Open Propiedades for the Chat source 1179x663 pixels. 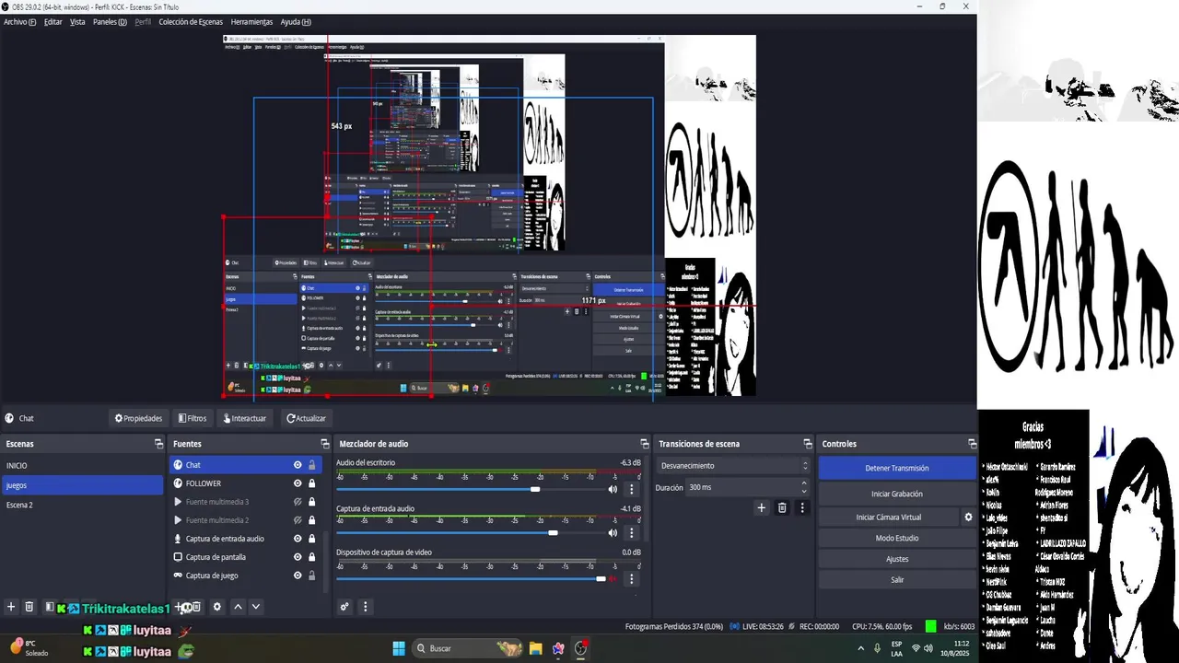(x=138, y=418)
